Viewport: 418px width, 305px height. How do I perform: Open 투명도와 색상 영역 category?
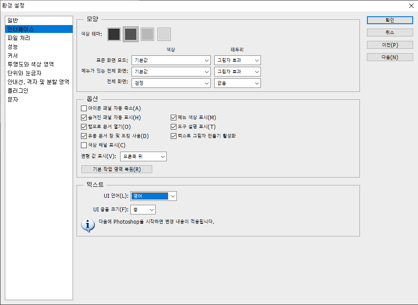click(x=39, y=64)
